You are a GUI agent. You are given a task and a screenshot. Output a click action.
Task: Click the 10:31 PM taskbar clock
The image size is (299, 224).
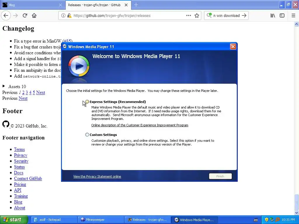pyautogui.click(x=288, y=220)
